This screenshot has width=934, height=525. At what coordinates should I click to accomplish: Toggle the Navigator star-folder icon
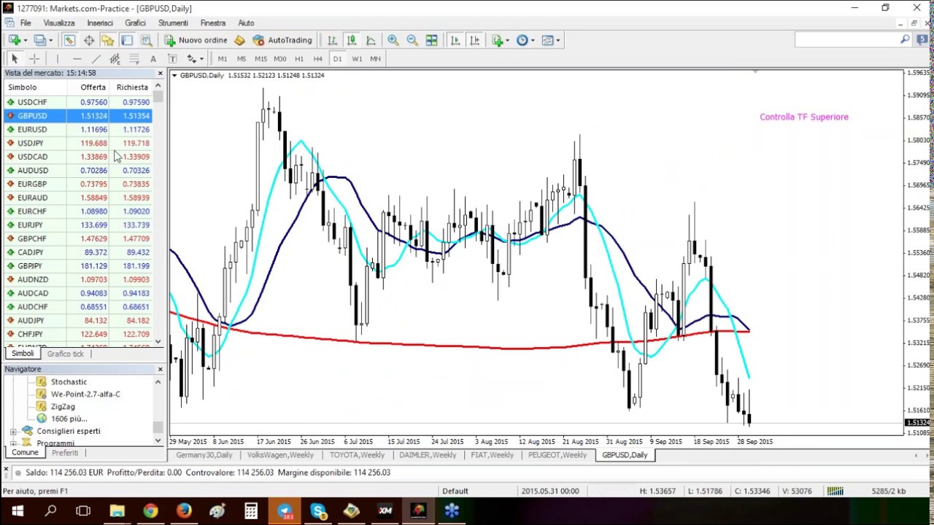pos(107,40)
